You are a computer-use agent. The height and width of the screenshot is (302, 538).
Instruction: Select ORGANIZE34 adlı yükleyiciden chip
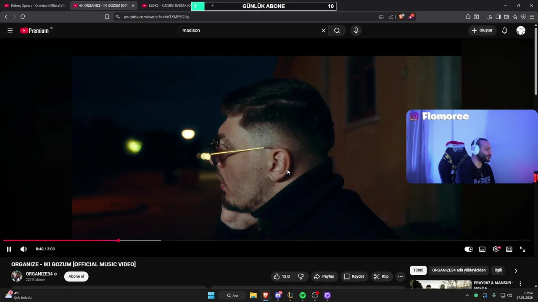coord(459,271)
